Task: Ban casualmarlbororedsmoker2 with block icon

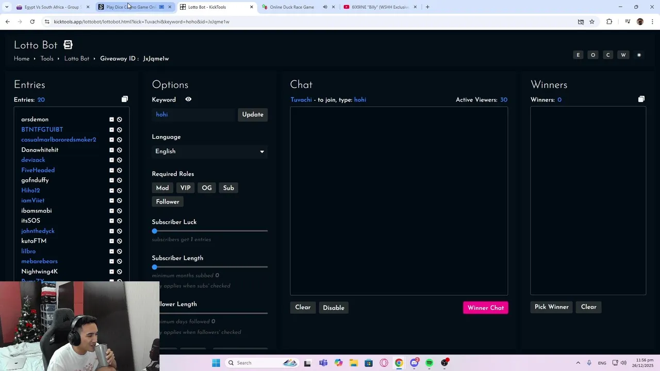Action: tap(119, 140)
